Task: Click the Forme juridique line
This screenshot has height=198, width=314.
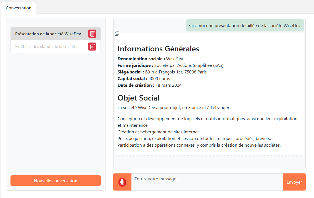Action: (170, 65)
